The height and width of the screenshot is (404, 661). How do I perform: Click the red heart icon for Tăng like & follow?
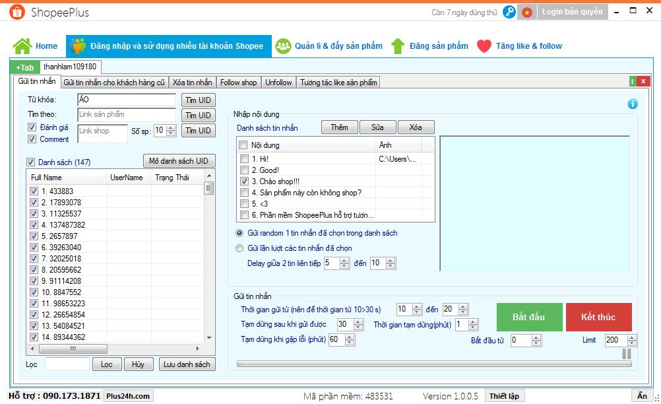484,46
